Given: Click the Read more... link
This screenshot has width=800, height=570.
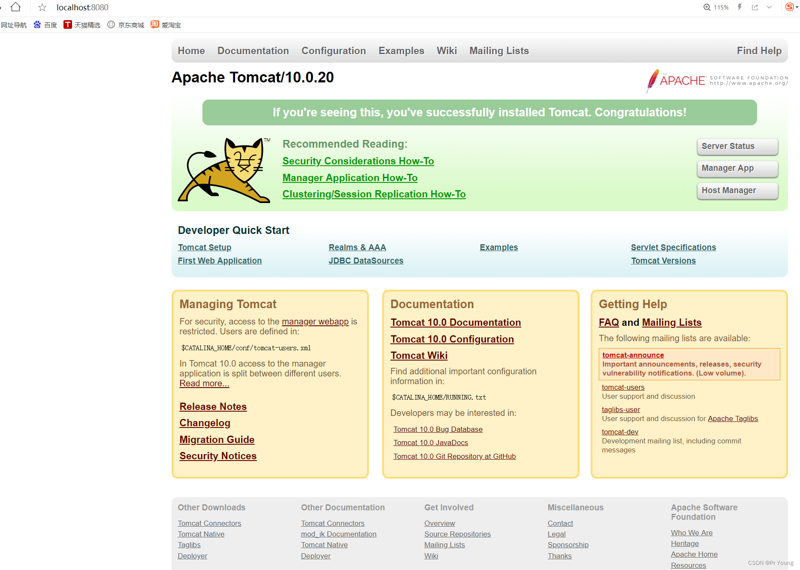Looking at the screenshot, I should point(204,383).
